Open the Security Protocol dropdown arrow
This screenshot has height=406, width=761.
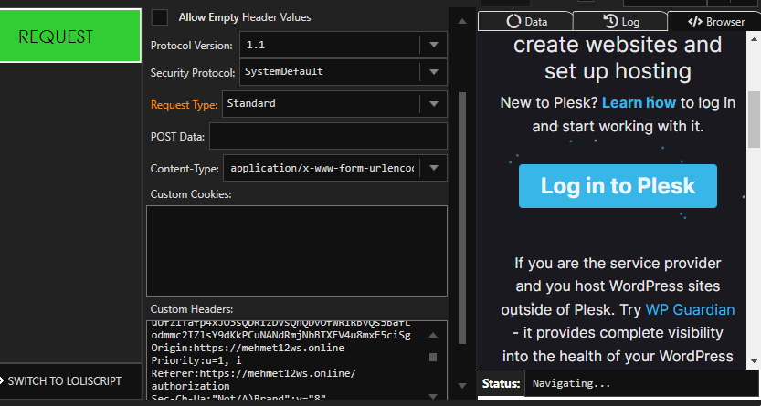pos(434,72)
